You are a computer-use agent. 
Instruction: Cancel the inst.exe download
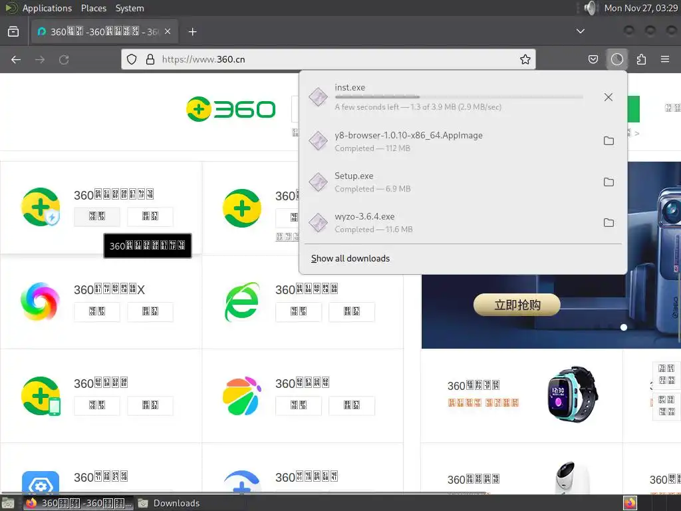pos(608,97)
